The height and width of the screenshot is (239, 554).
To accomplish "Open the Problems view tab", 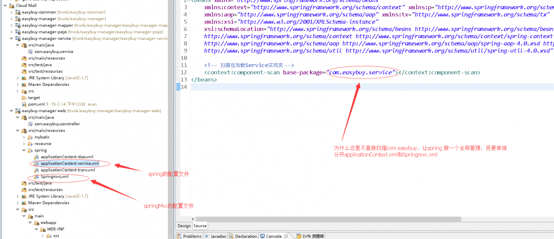I will 192,236.
